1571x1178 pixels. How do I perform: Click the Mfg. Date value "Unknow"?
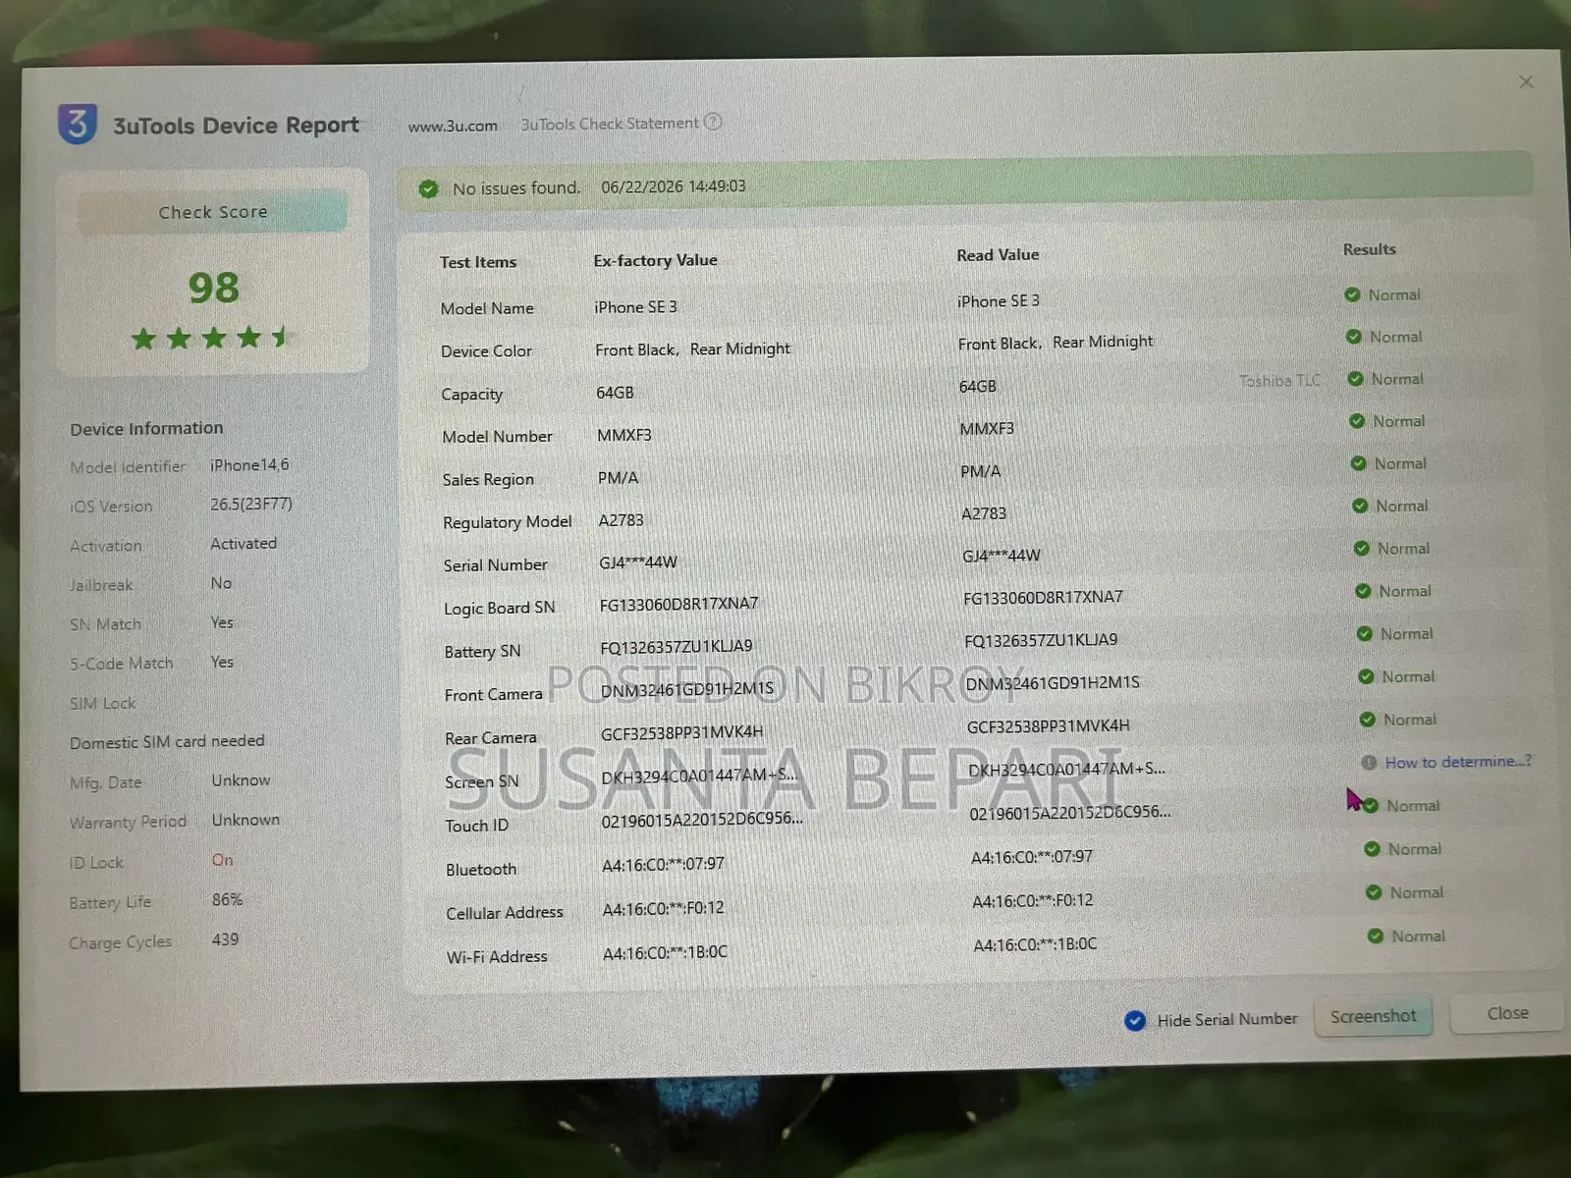pyautogui.click(x=241, y=780)
